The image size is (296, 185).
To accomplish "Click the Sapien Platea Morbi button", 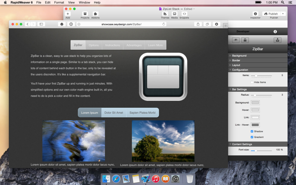I will tap(143, 113).
